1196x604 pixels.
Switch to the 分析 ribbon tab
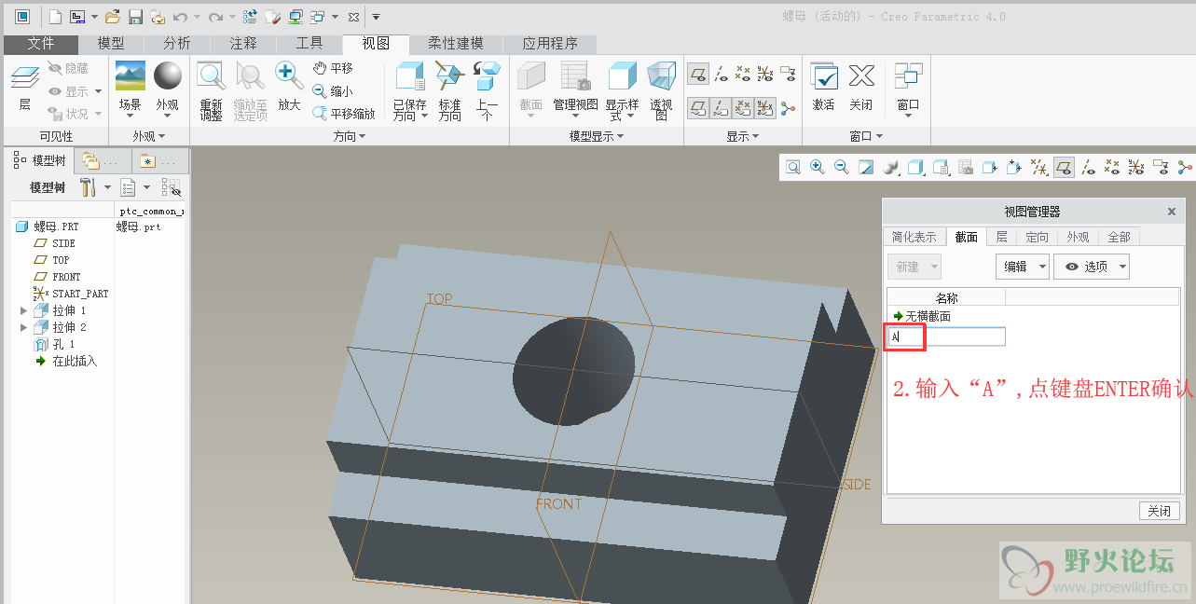pos(176,44)
